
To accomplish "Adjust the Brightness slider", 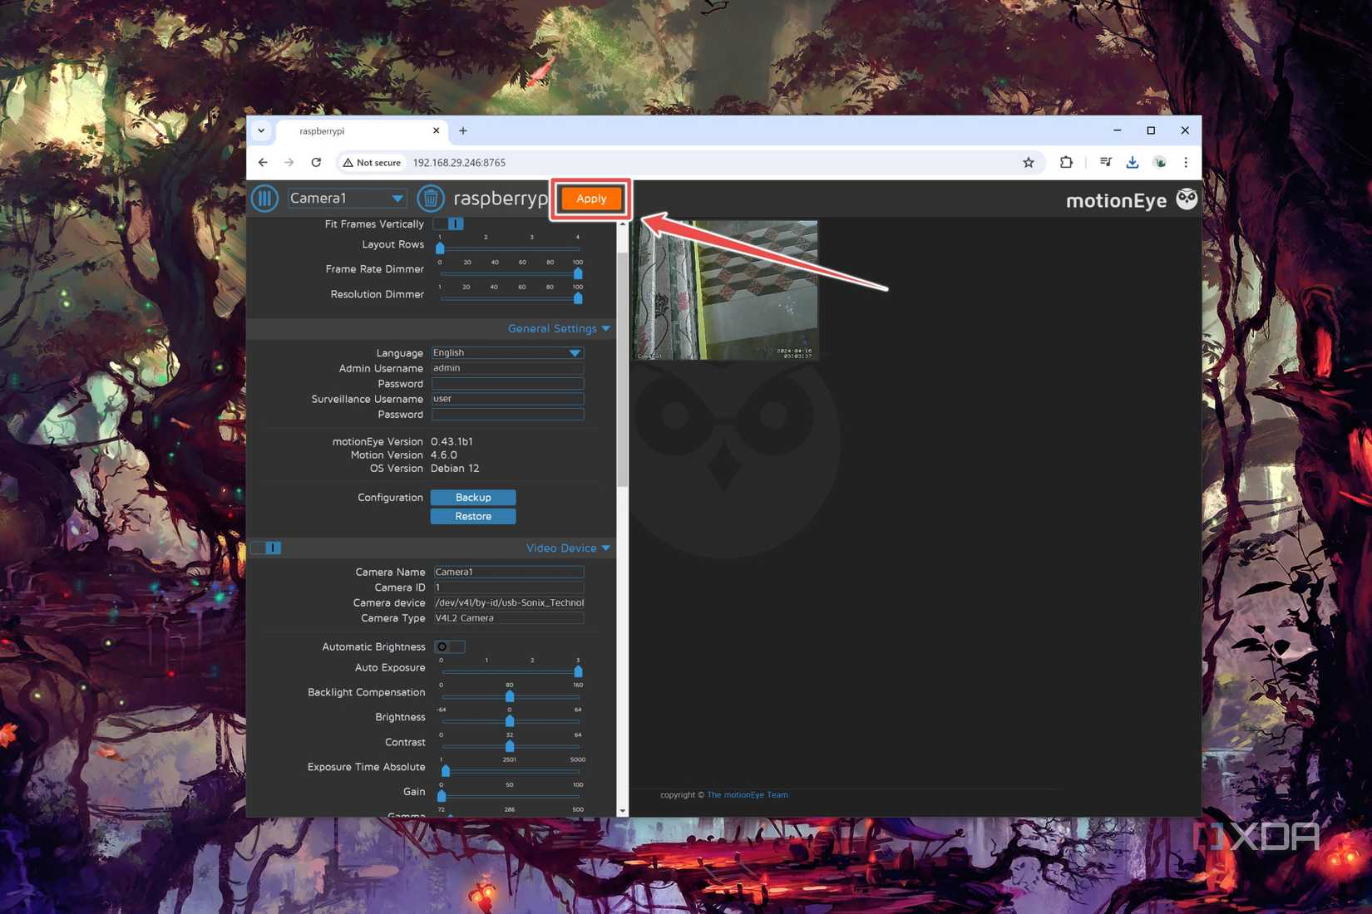I will pos(510,721).
